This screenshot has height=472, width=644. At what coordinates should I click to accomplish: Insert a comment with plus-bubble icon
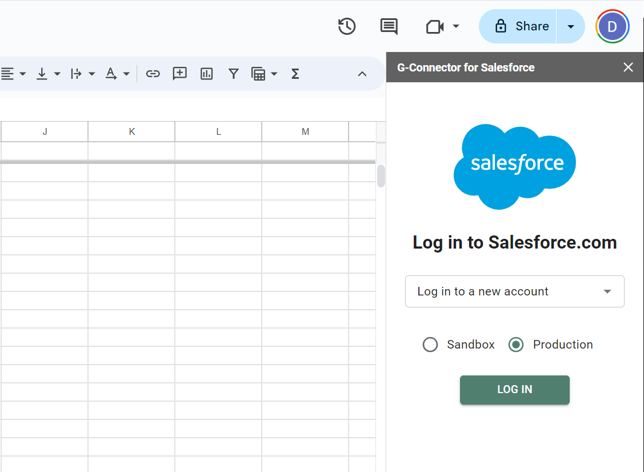[x=180, y=74]
